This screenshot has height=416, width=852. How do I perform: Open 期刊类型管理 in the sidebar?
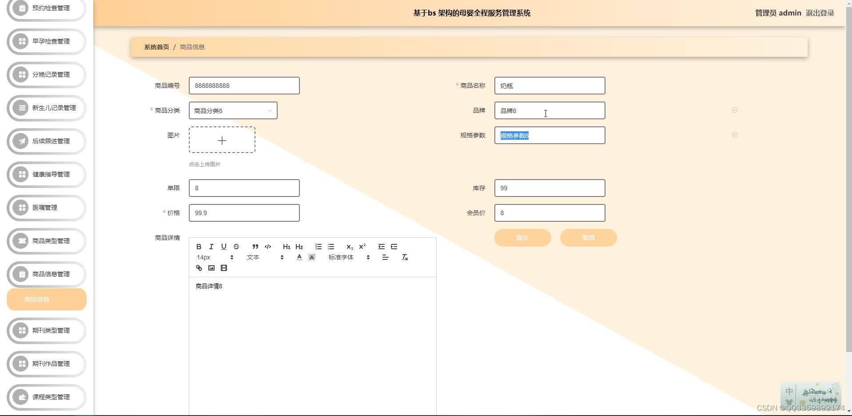point(47,330)
